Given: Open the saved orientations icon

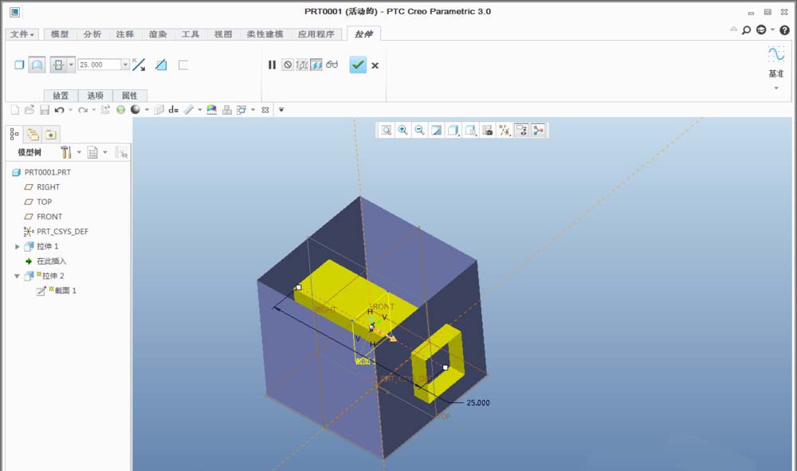Looking at the screenshot, I should coord(470,131).
